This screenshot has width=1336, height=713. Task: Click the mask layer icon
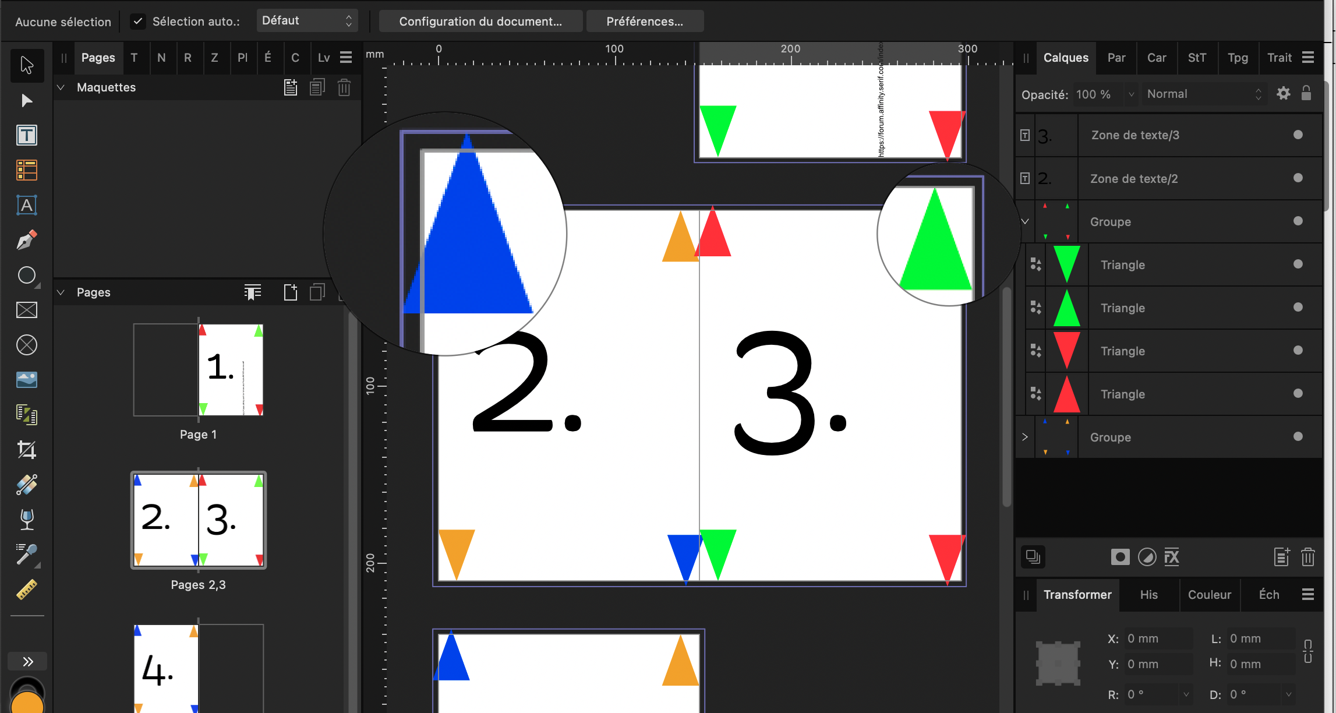pyautogui.click(x=1120, y=557)
